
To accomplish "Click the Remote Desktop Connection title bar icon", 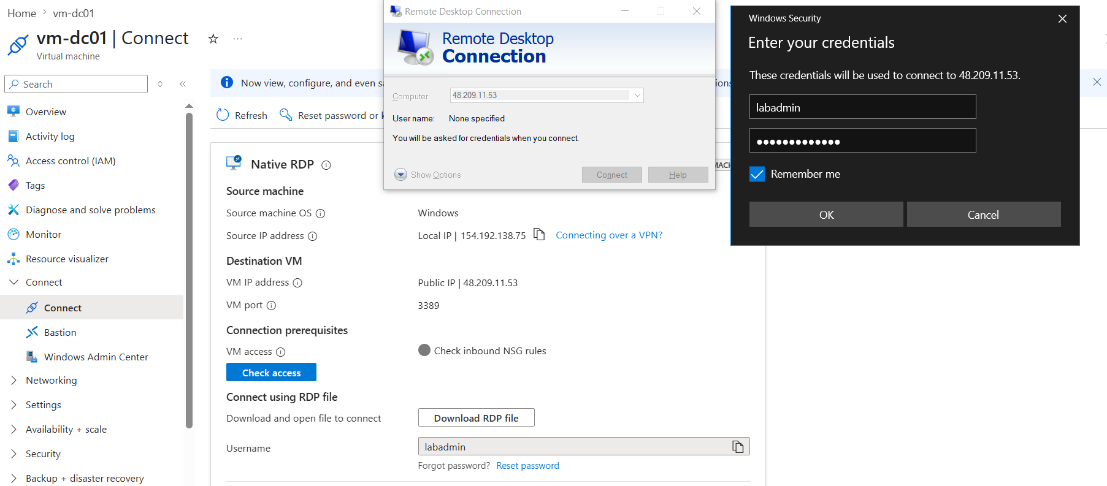I will (x=396, y=11).
